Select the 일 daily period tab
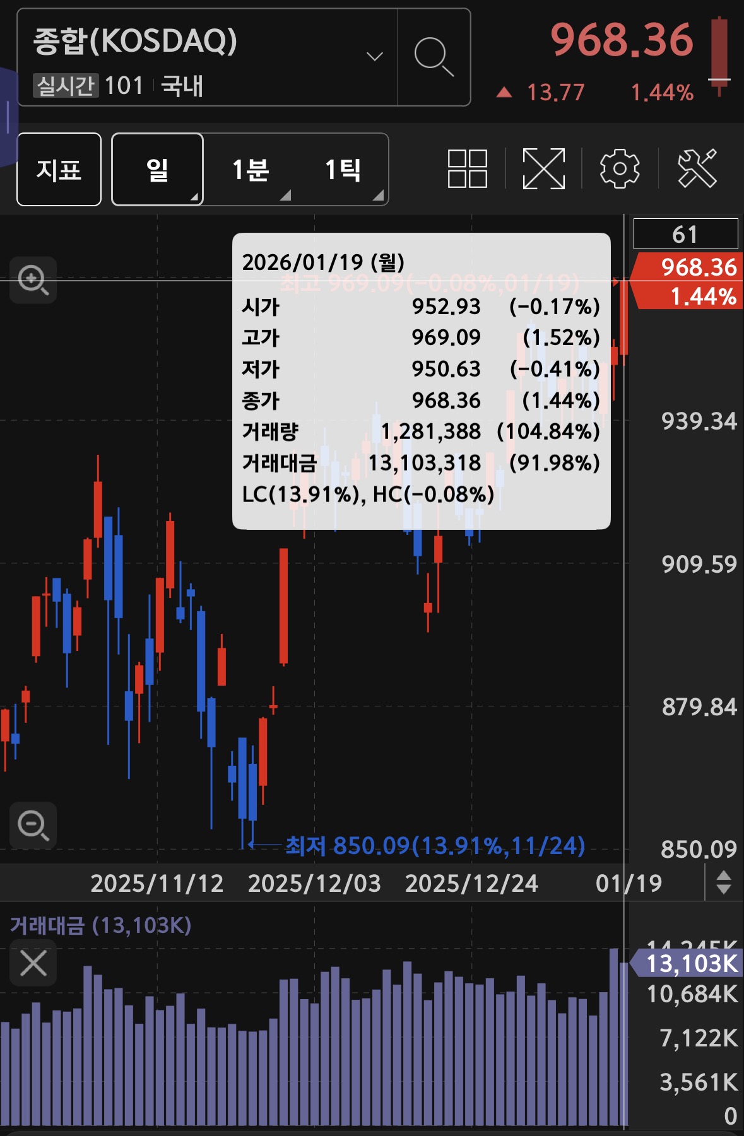 point(157,169)
